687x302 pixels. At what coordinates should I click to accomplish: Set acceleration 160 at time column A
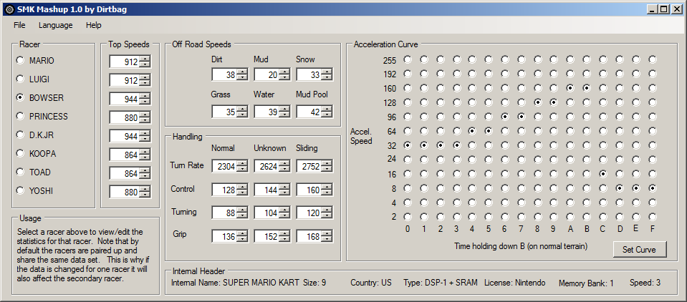click(x=570, y=88)
